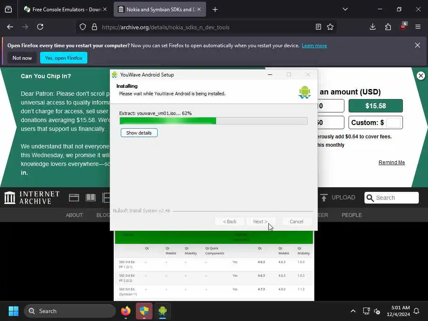Expand the list all tabs chevron
428x321 pixels.
(345, 9)
